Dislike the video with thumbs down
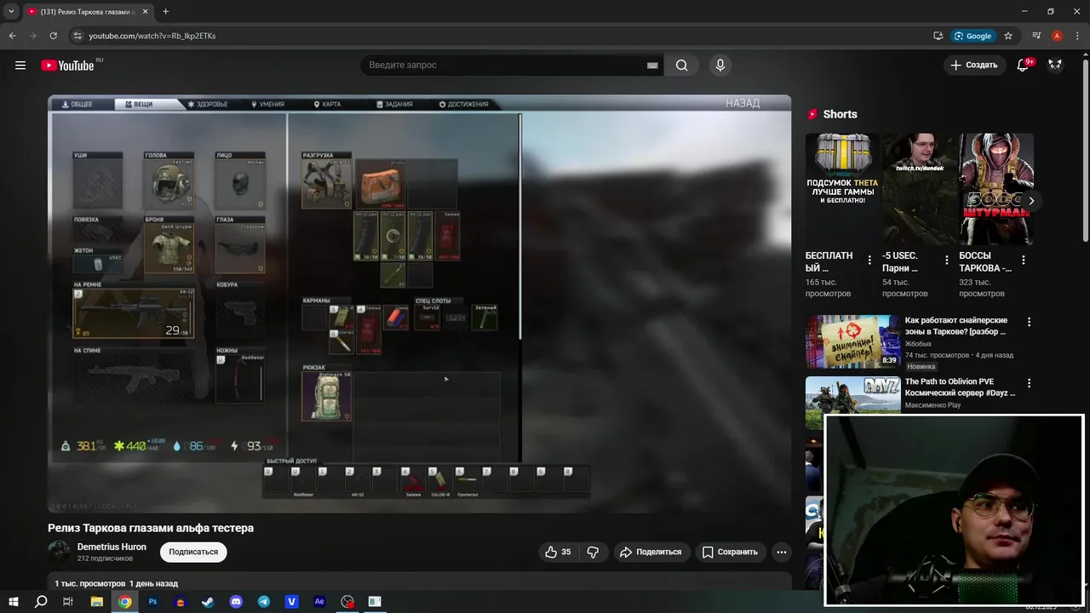Screen dimensions: 1090x613 (x=593, y=552)
